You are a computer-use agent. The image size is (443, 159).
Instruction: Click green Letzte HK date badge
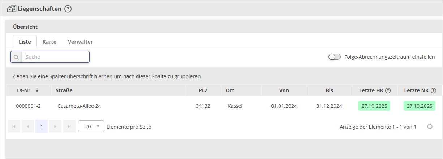click(x=374, y=106)
